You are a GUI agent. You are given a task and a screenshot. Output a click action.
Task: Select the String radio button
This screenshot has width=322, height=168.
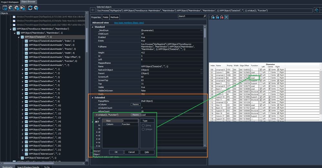click(x=144, y=125)
